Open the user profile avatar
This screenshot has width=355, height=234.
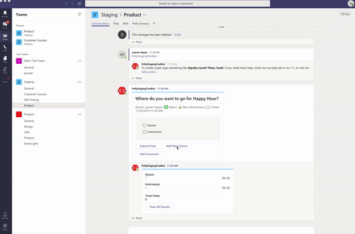tap(351, 4)
